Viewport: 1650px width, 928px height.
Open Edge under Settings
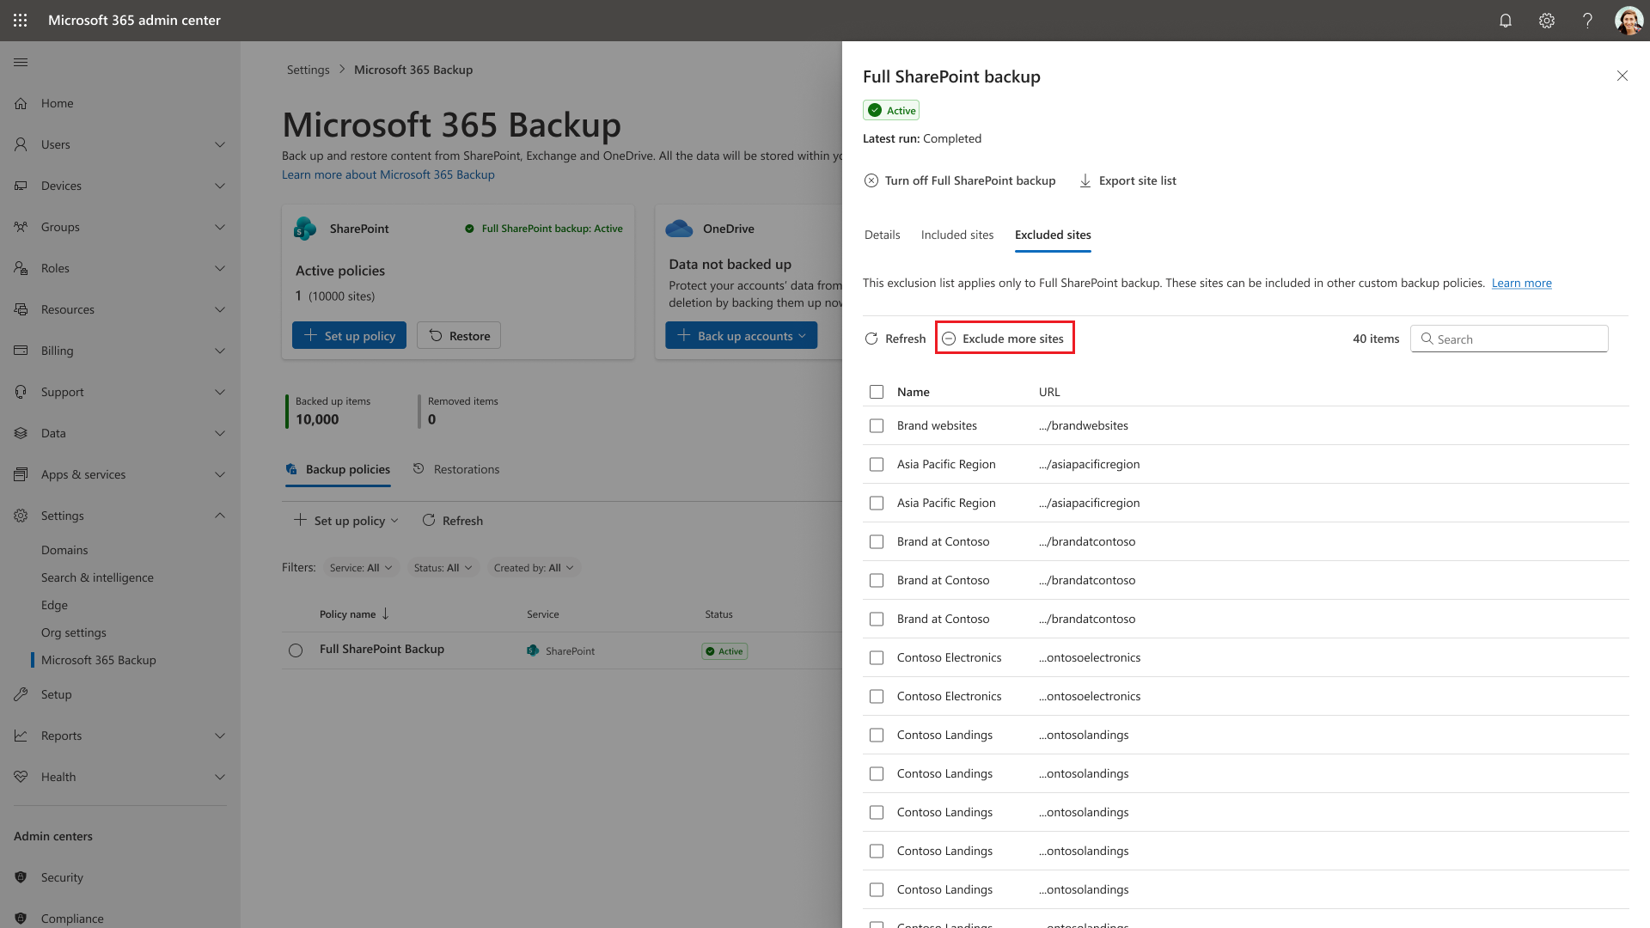click(x=54, y=605)
